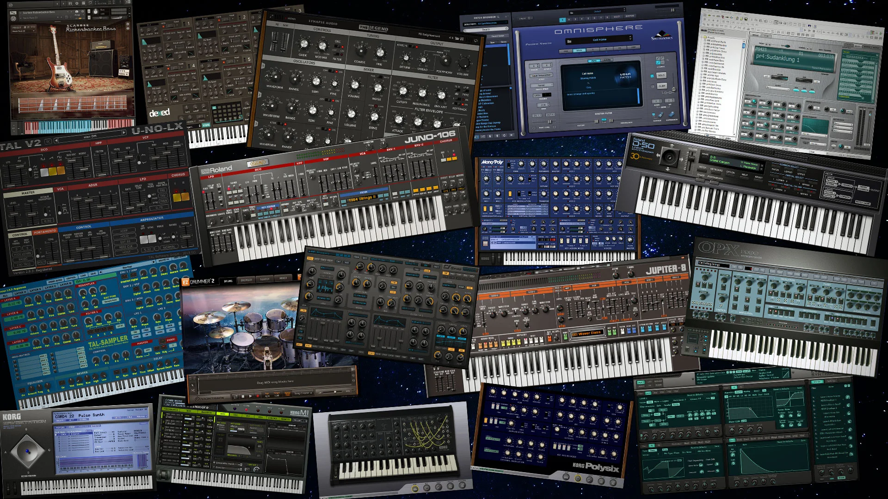Image resolution: width=888 pixels, height=499 pixels.
Task: Click the RESONANCE knob on The Legend
Action: (422, 93)
